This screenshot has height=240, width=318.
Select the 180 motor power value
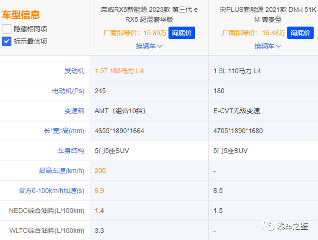219,91
